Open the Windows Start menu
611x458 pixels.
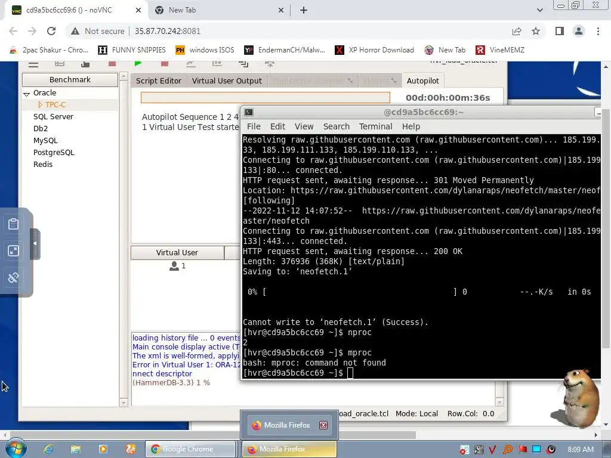pos(16,448)
